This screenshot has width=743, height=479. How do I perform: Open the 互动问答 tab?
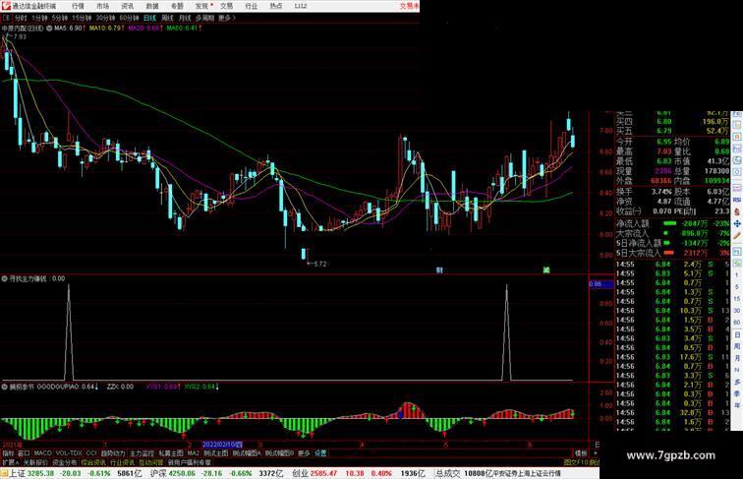(x=151, y=462)
